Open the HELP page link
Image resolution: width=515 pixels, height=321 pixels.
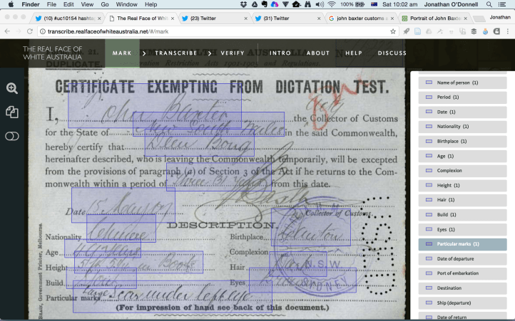353,53
